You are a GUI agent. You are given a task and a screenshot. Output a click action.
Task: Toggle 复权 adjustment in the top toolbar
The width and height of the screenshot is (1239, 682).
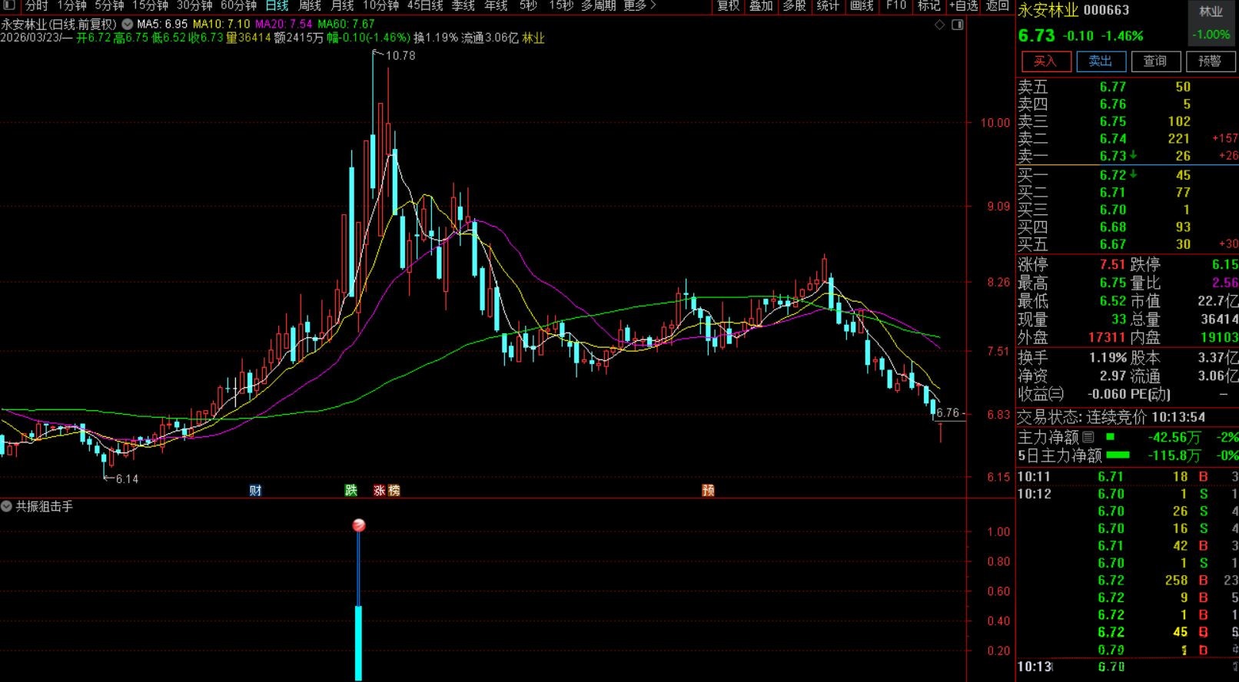(x=728, y=5)
